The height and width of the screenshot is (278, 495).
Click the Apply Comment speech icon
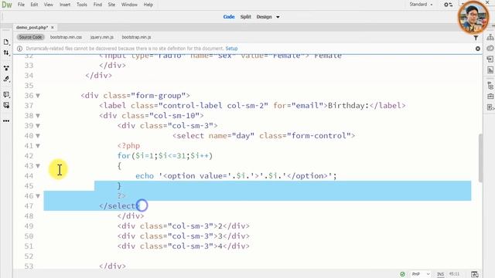click(6, 94)
